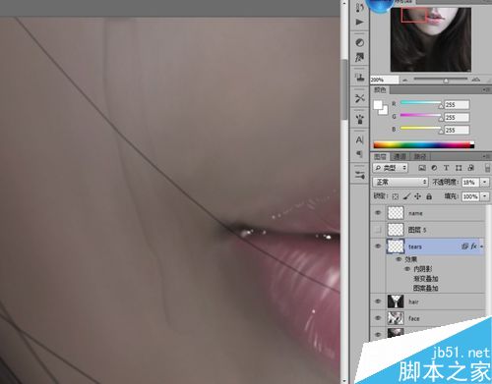Open the Brush Presets panel icon
Image resolution: width=492 pixels, height=384 pixels.
[360, 119]
